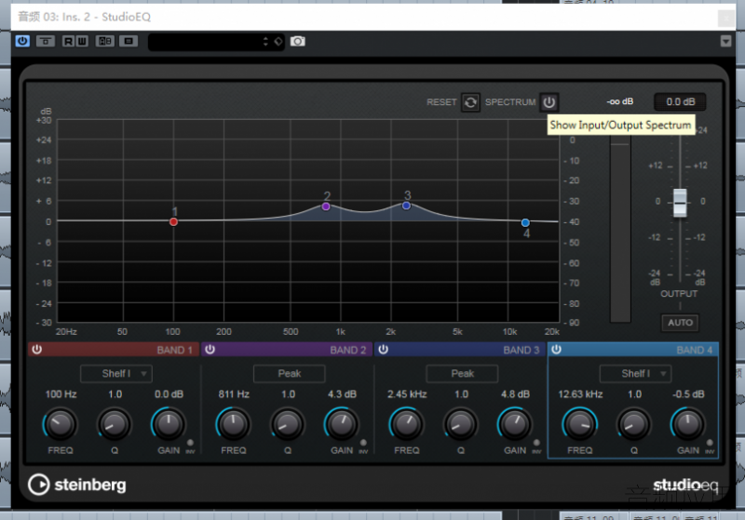The width and height of the screenshot is (745, 520).
Task: Click the 0.0 dB output value field
Action: click(680, 102)
